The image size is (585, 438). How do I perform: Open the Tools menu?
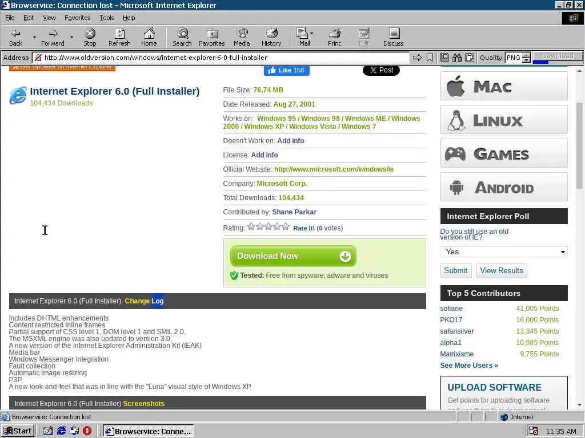pyautogui.click(x=106, y=18)
